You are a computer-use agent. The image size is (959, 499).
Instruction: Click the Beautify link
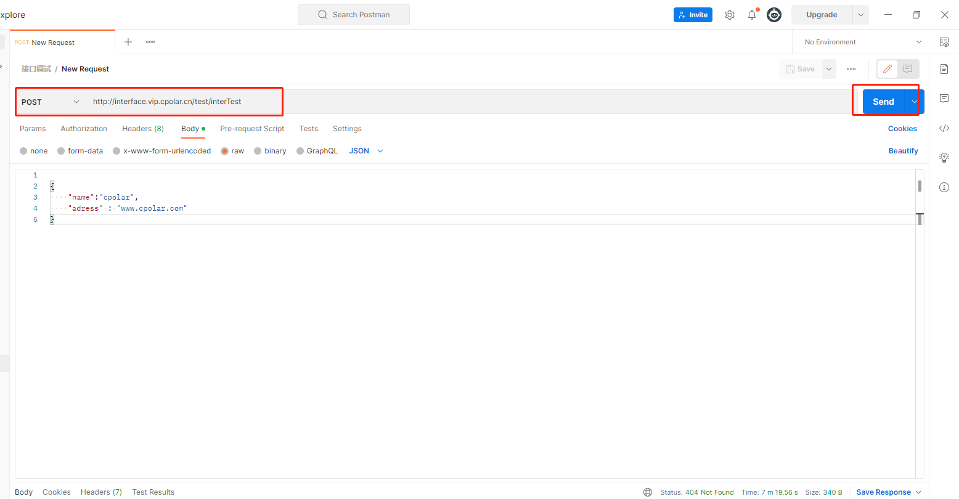pyautogui.click(x=903, y=150)
